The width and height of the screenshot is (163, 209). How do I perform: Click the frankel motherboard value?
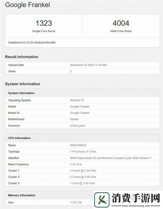click(74, 119)
